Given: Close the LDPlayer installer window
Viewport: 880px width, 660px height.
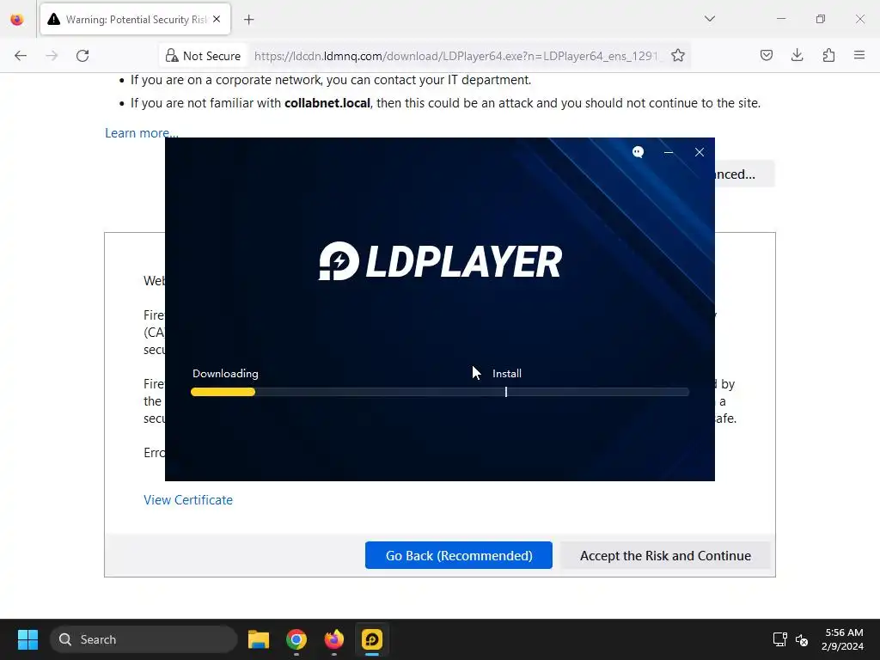Looking at the screenshot, I should [700, 152].
